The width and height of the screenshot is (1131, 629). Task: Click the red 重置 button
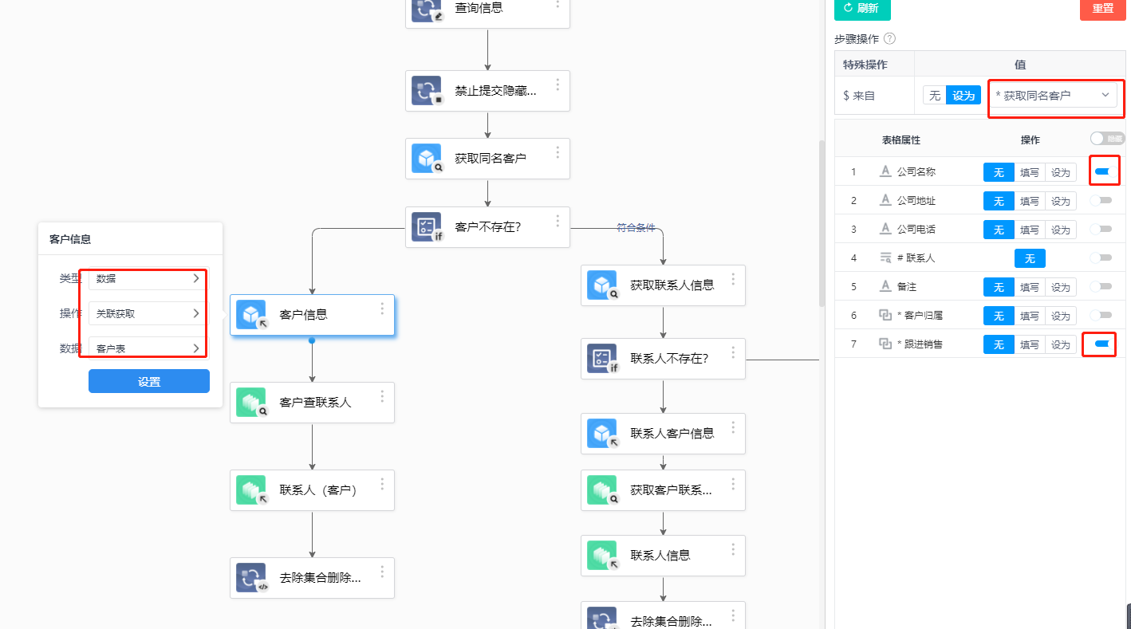click(1102, 8)
